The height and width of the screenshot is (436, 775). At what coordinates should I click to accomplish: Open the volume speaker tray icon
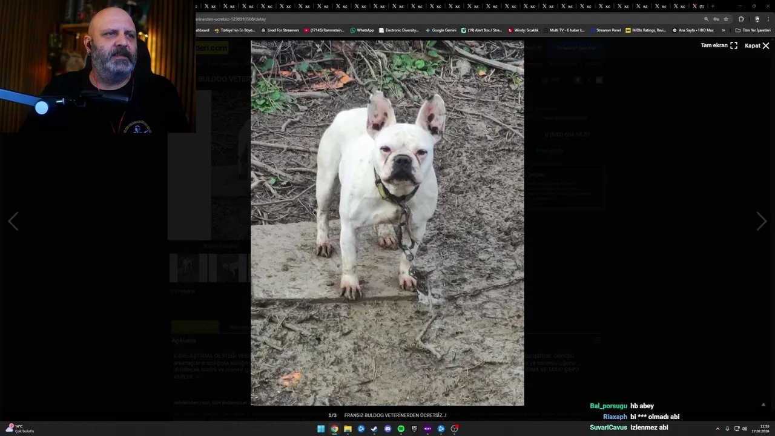pos(745,429)
